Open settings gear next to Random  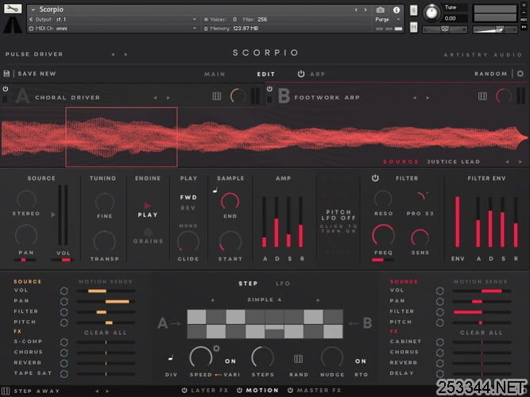click(x=520, y=73)
